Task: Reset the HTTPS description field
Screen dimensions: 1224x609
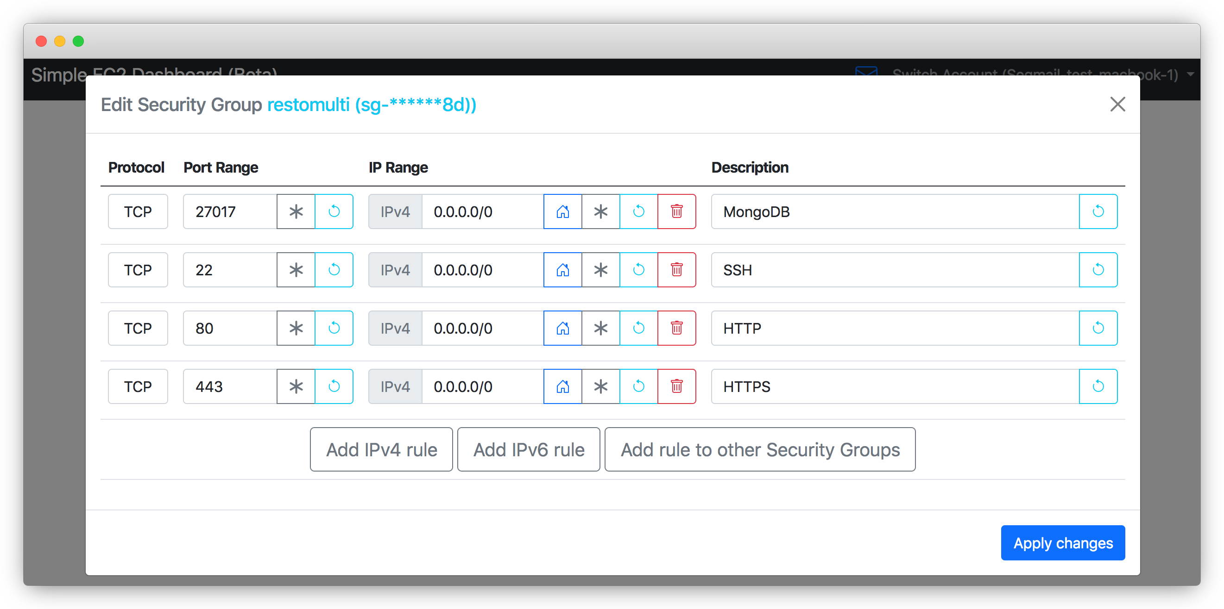Action: tap(1098, 386)
